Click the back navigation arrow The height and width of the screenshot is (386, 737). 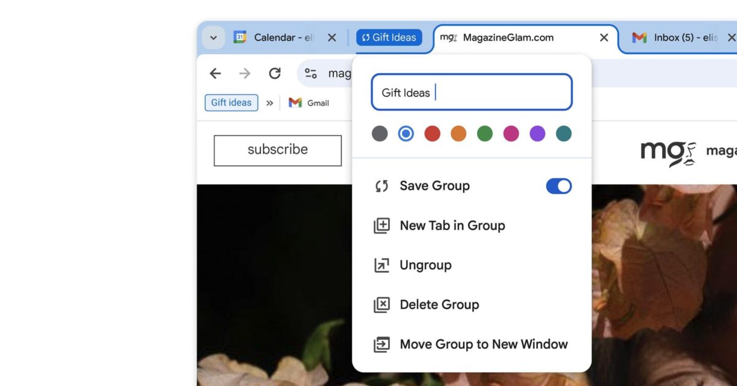(214, 73)
